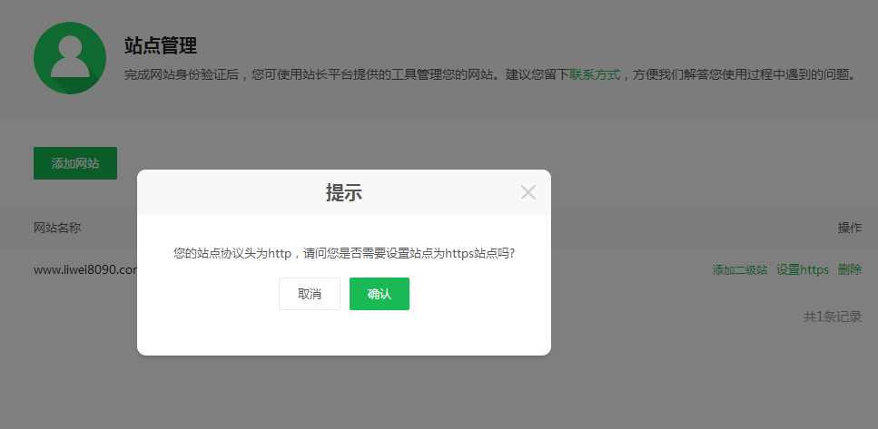
Task: Click the 操作 column header
Action: pos(849,228)
